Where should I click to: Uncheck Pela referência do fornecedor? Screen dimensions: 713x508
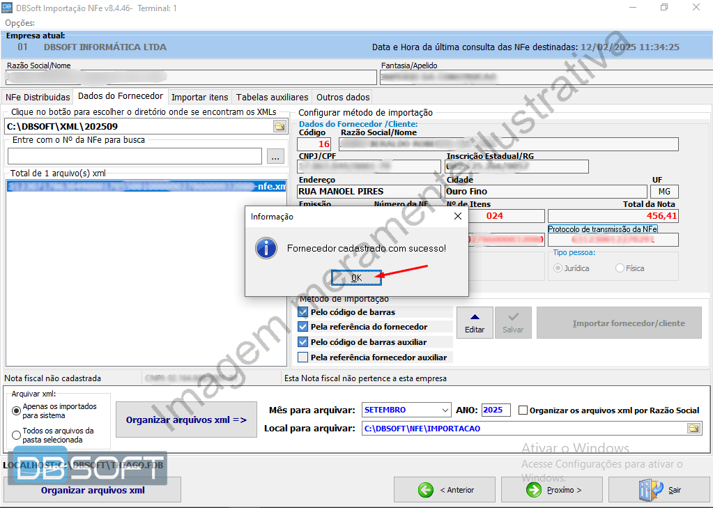[302, 327]
